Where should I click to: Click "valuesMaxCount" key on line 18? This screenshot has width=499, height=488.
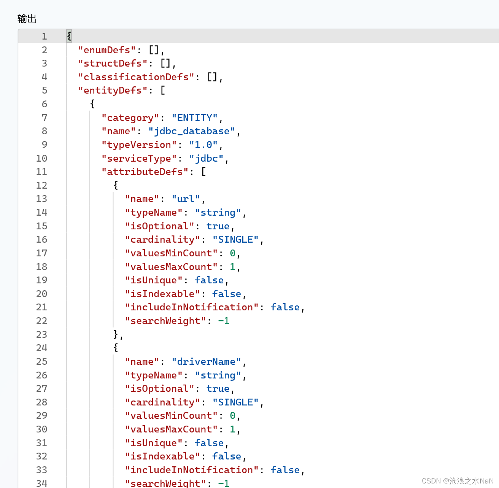[x=171, y=267]
